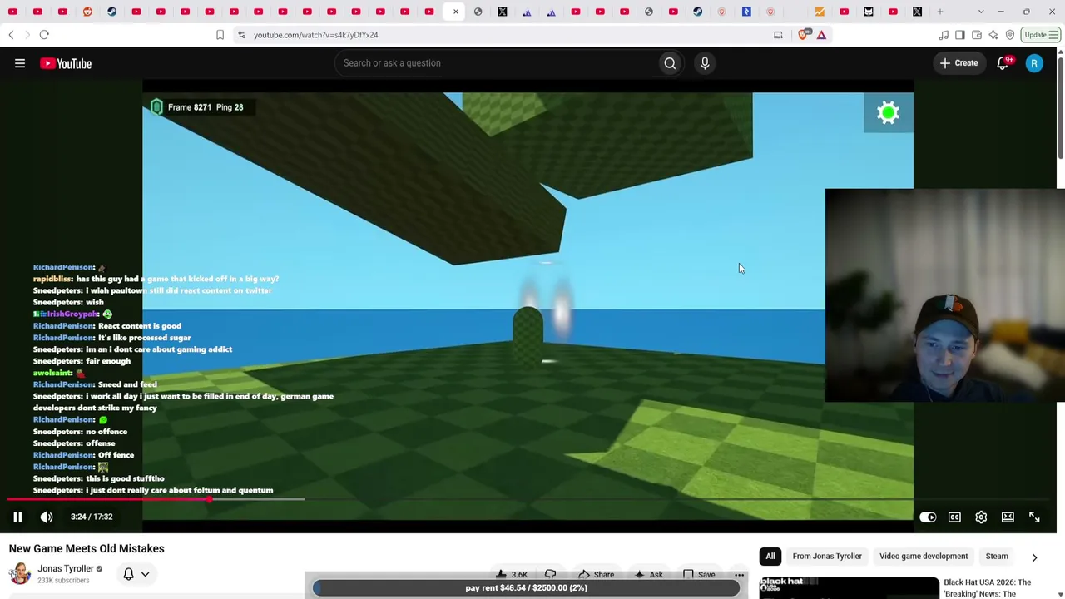This screenshot has height=599, width=1065.
Task: Click the media control icon in the address bar
Action: [778, 35]
